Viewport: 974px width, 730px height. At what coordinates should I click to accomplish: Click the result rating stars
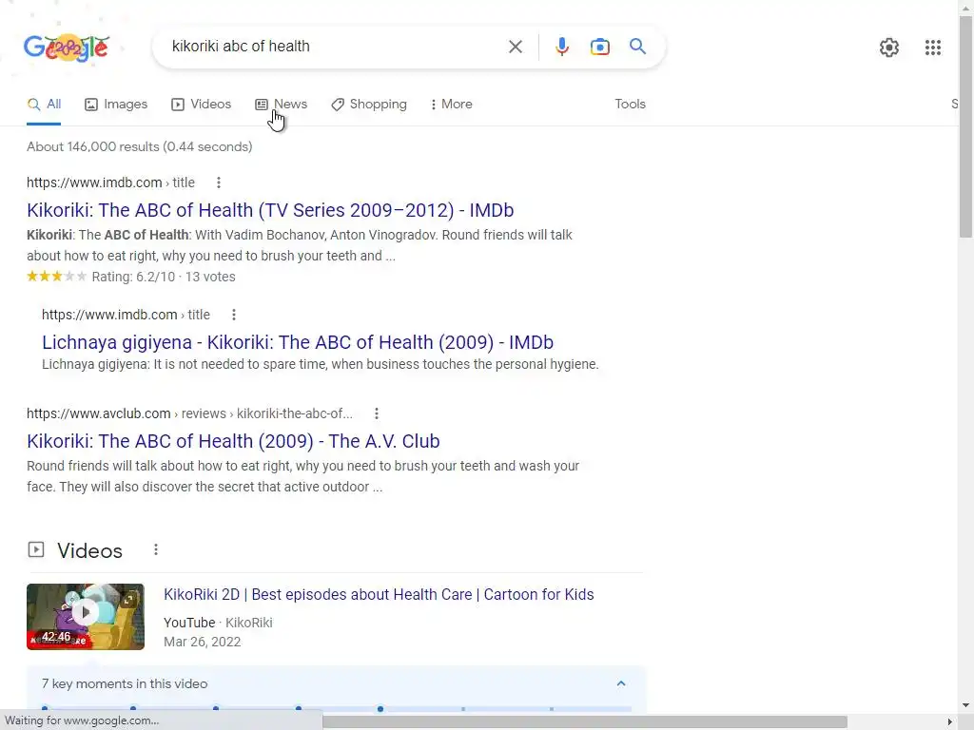point(56,277)
